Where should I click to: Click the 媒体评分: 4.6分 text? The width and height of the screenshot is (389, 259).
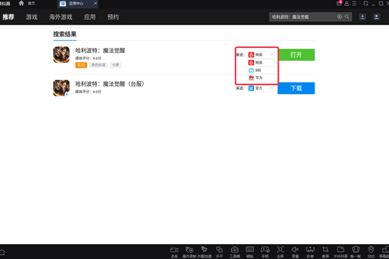click(x=88, y=58)
